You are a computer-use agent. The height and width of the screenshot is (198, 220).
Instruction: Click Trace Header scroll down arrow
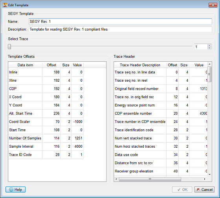pyautogui.click(x=209, y=174)
